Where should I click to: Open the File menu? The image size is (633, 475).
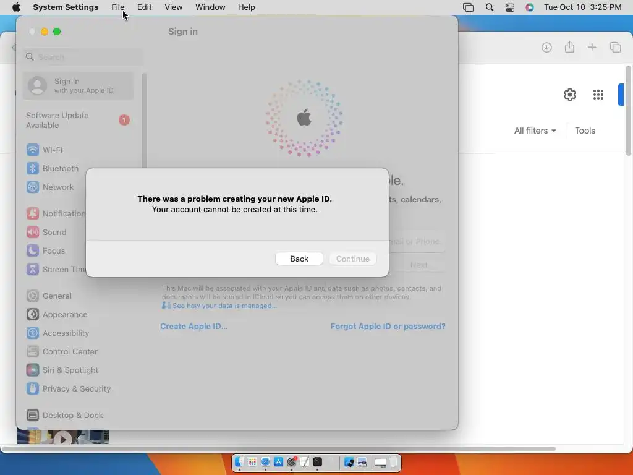coord(118,7)
